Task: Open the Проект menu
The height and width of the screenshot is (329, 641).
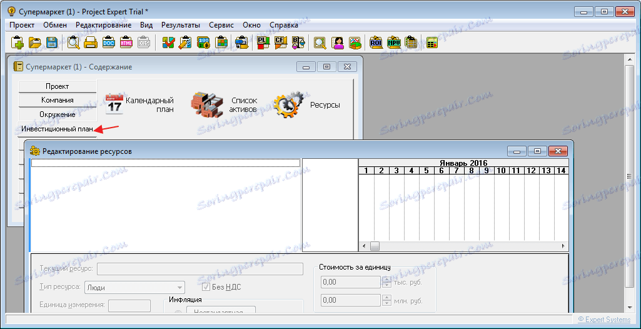Action: [x=22, y=25]
